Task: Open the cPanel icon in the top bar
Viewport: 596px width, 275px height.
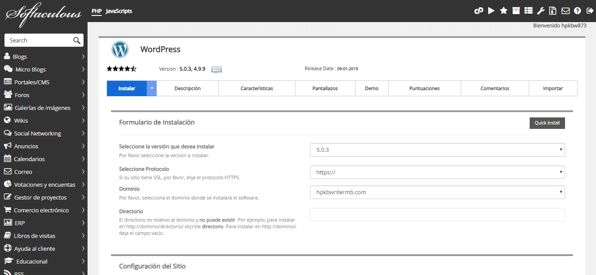Action: pos(478,11)
